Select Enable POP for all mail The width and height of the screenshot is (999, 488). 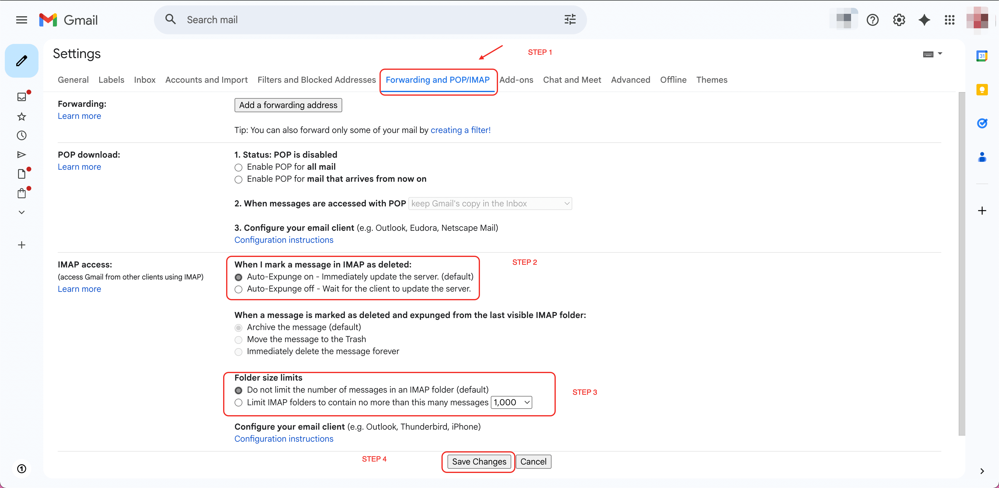coord(238,168)
